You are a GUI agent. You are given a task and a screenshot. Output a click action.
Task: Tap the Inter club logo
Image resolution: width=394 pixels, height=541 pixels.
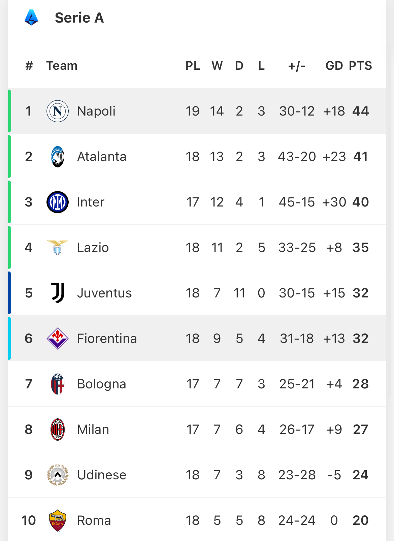58,202
